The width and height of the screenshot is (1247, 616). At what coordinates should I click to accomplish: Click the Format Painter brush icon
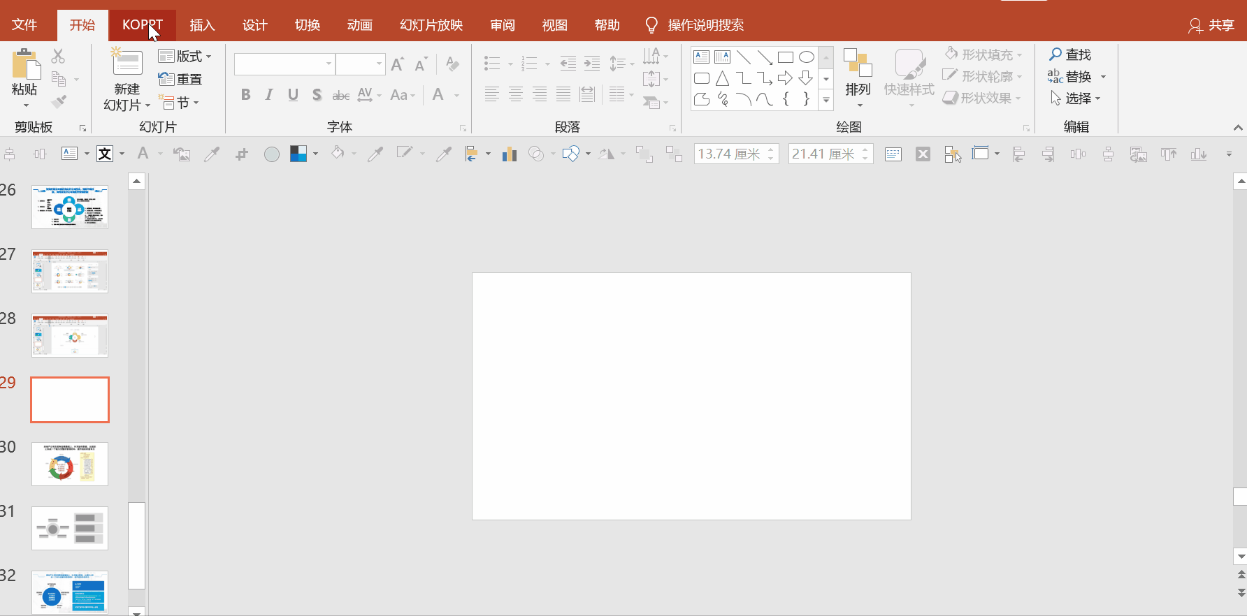(x=59, y=102)
